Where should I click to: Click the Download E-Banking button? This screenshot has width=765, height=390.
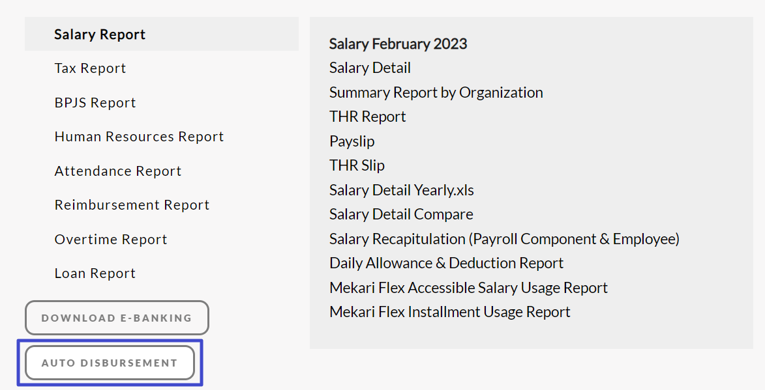pyautogui.click(x=117, y=318)
